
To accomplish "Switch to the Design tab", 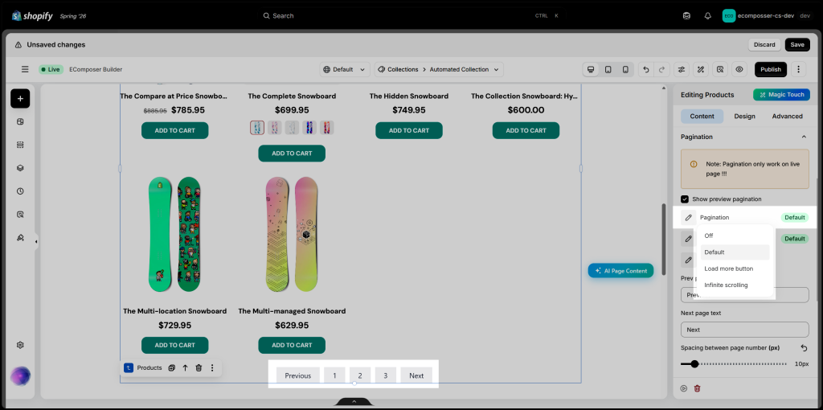I will (744, 116).
